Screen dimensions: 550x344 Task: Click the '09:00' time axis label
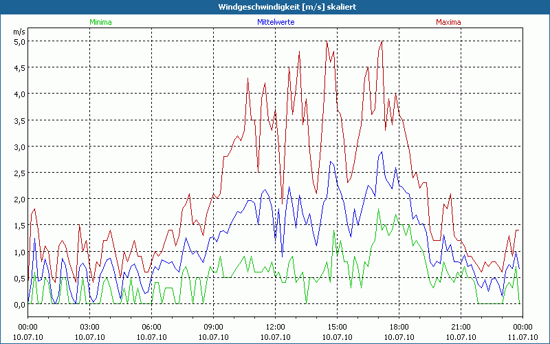click(x=213, y=327)
